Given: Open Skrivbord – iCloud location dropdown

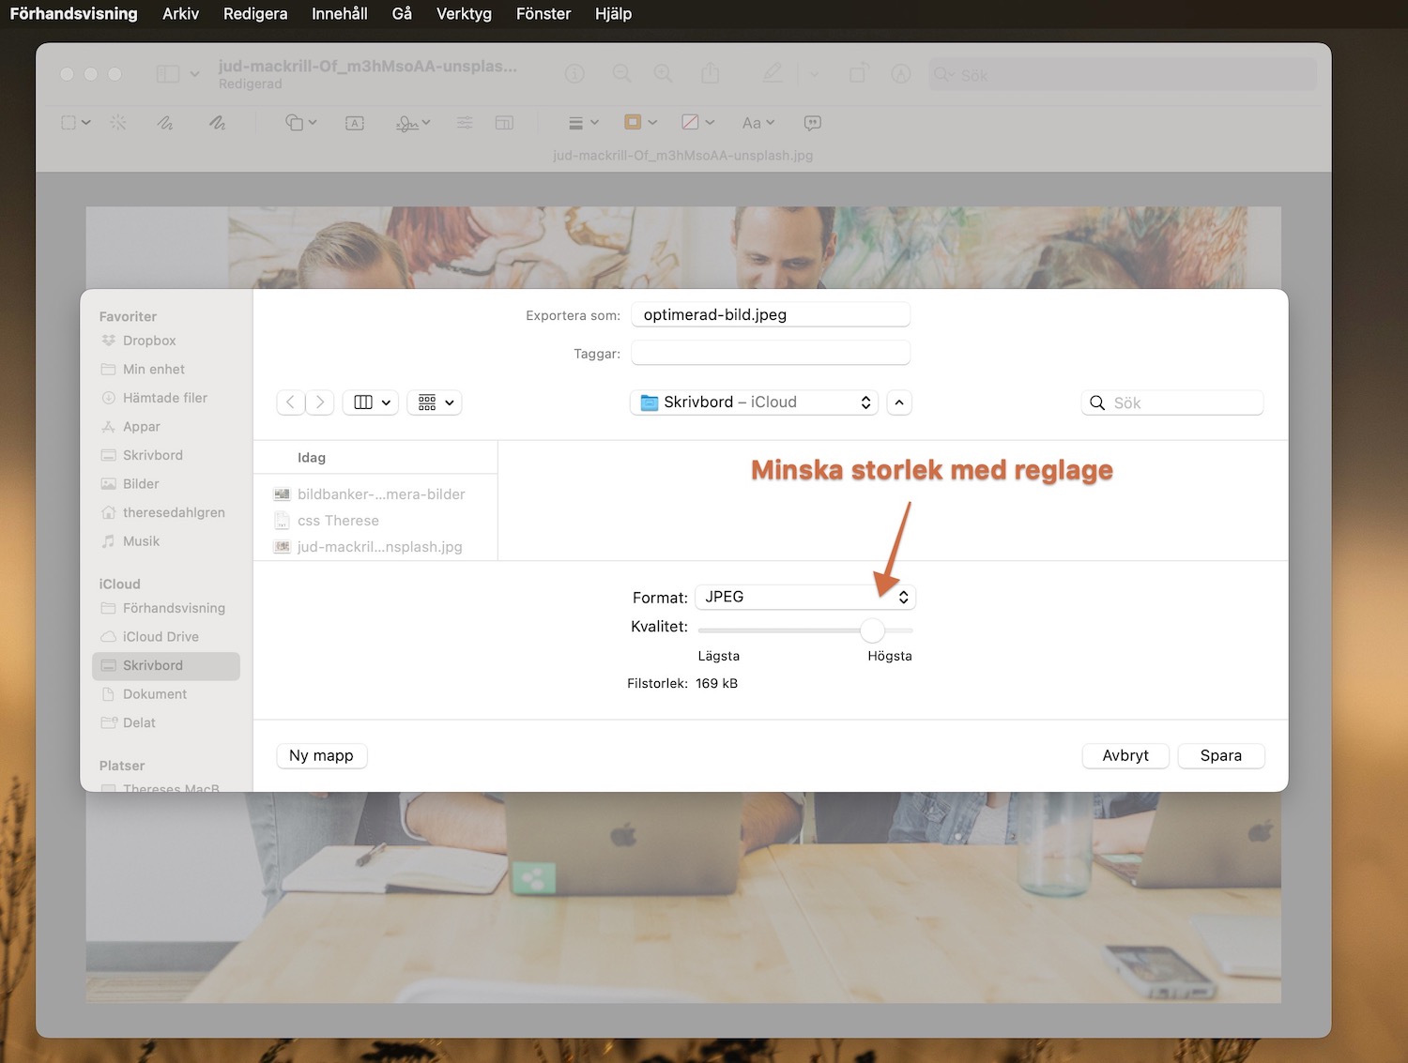Looking at the screenshot, I should coord(755,402).
